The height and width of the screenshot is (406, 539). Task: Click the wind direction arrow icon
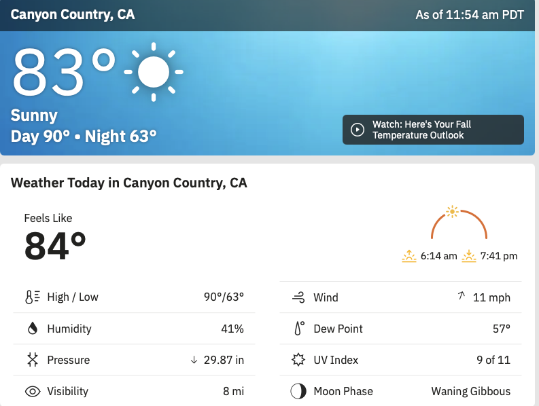pyautogui.click(x=462, y=295)
